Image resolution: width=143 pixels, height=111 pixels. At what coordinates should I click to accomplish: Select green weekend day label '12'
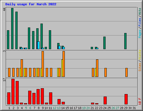pyautogui.click(x=54, y=108)
